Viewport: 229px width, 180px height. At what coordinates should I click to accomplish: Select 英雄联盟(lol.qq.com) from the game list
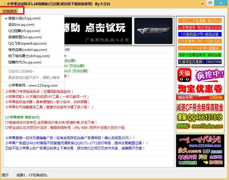pos(25,37)
